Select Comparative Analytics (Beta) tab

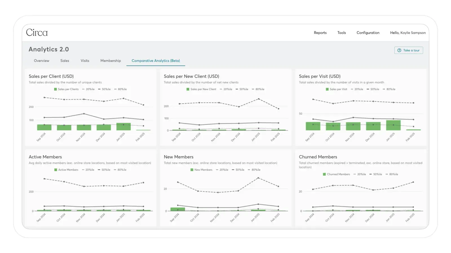click(156, 61)
